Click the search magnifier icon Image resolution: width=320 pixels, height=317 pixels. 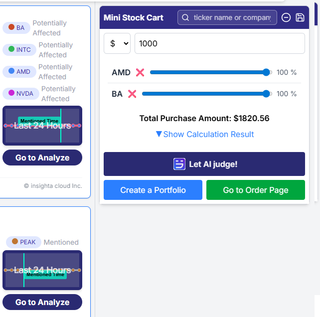coord(185,17)
